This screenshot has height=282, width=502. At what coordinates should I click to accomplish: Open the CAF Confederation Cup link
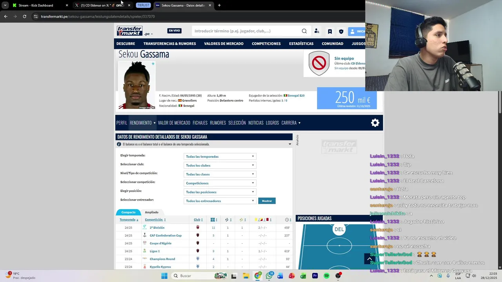coord(166,235)
